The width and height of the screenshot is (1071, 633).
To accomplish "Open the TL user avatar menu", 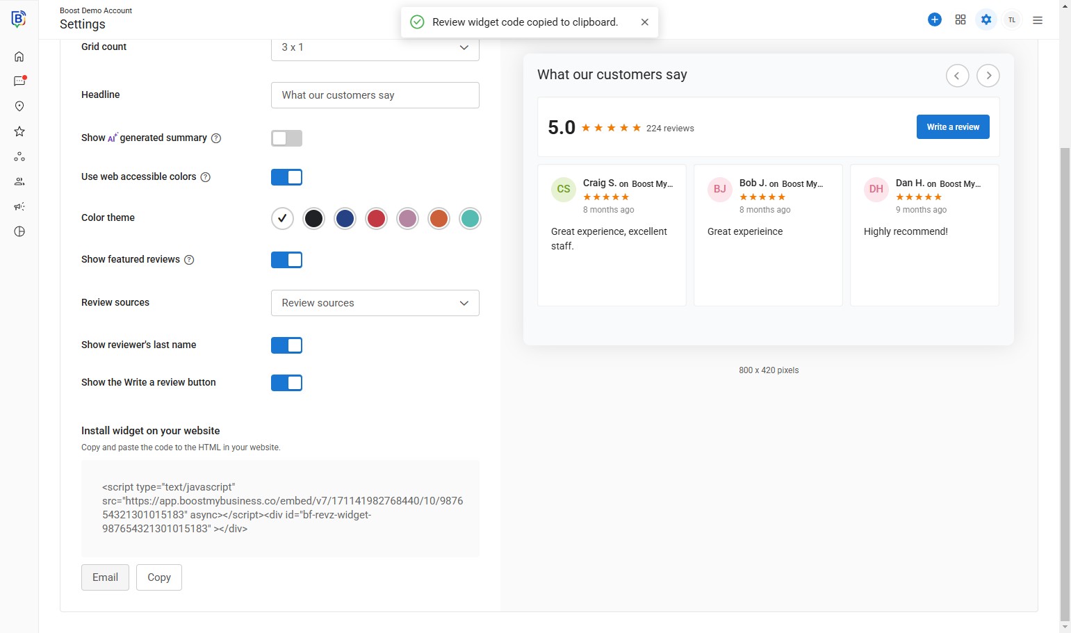I will tap(1012, 20).
